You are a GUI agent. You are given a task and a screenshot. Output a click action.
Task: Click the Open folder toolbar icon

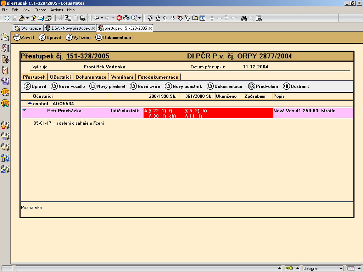pos(22,18)
